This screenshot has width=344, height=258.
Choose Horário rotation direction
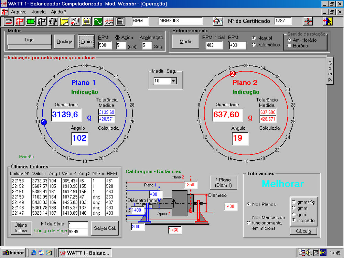(x=290, y=46)
